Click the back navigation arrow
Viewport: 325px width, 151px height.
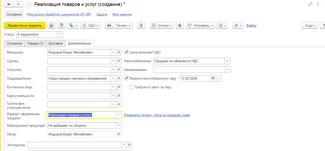[9, 4]
